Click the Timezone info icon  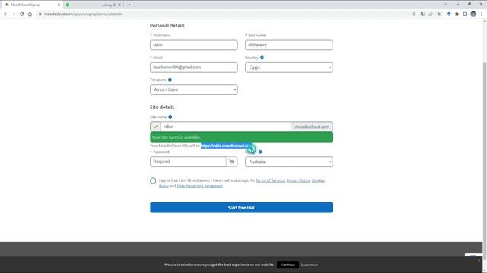170,80
